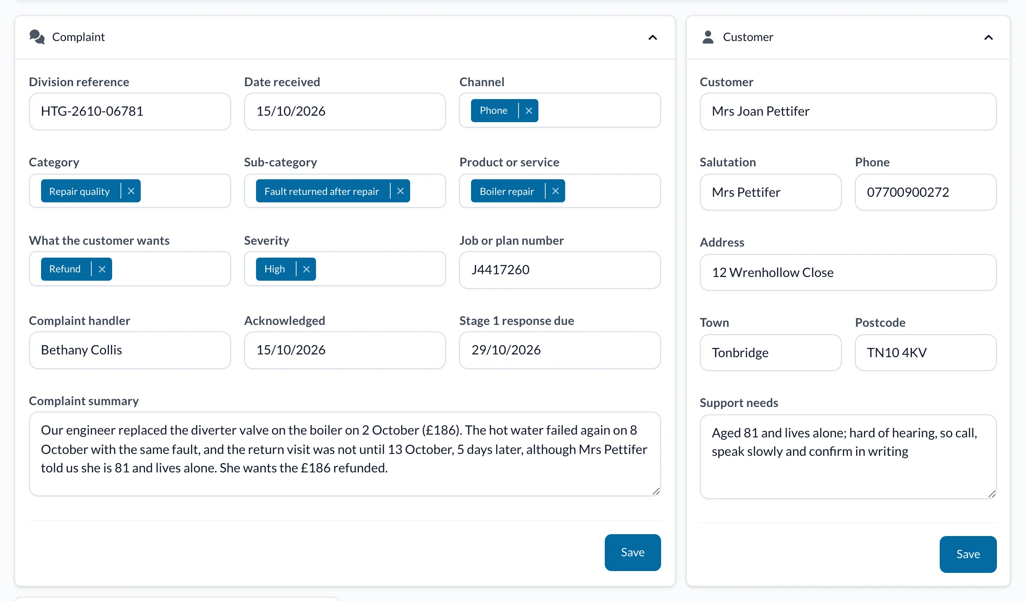Click the Customer person icon

click(x=708, y=37)
